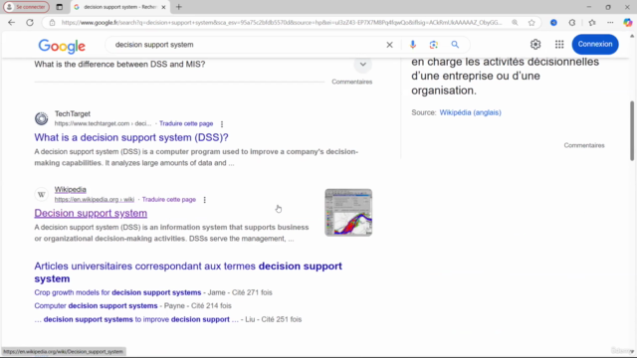Open 'Articles universitaires correspondant aux termes' link
The width and height of the screenshot is (637, 358).
click(188, 271)
